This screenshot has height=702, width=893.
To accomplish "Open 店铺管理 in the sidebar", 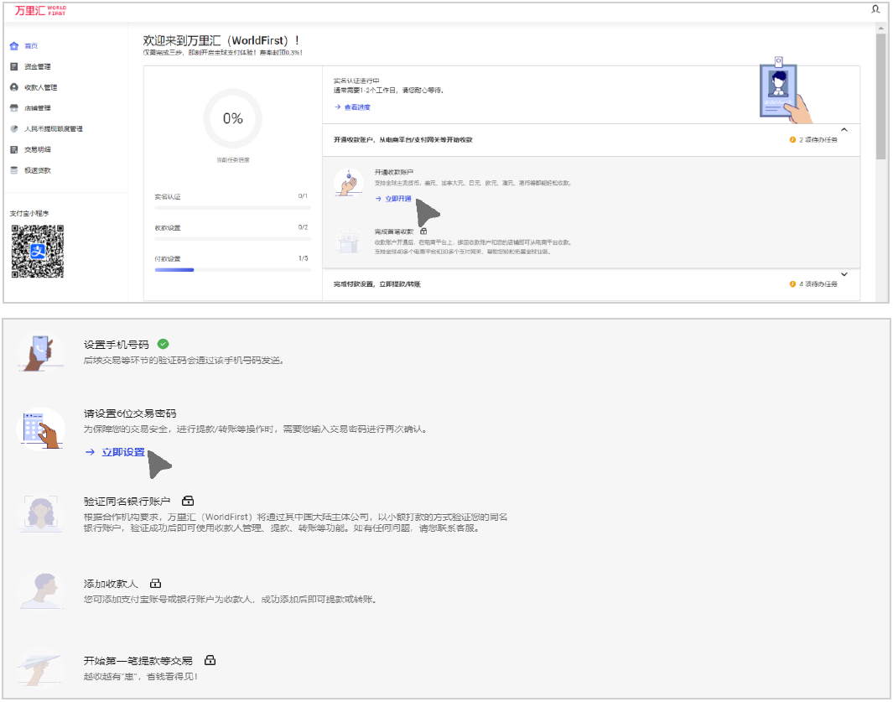I will [x=38, y=107].
